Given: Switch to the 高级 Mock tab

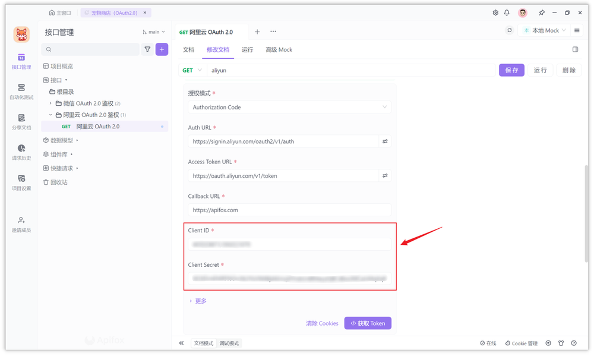Looking at the screenshot, I should tap(278, 50).
